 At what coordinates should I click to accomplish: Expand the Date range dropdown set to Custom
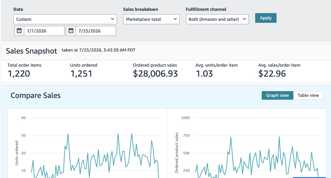coord(65,19)
